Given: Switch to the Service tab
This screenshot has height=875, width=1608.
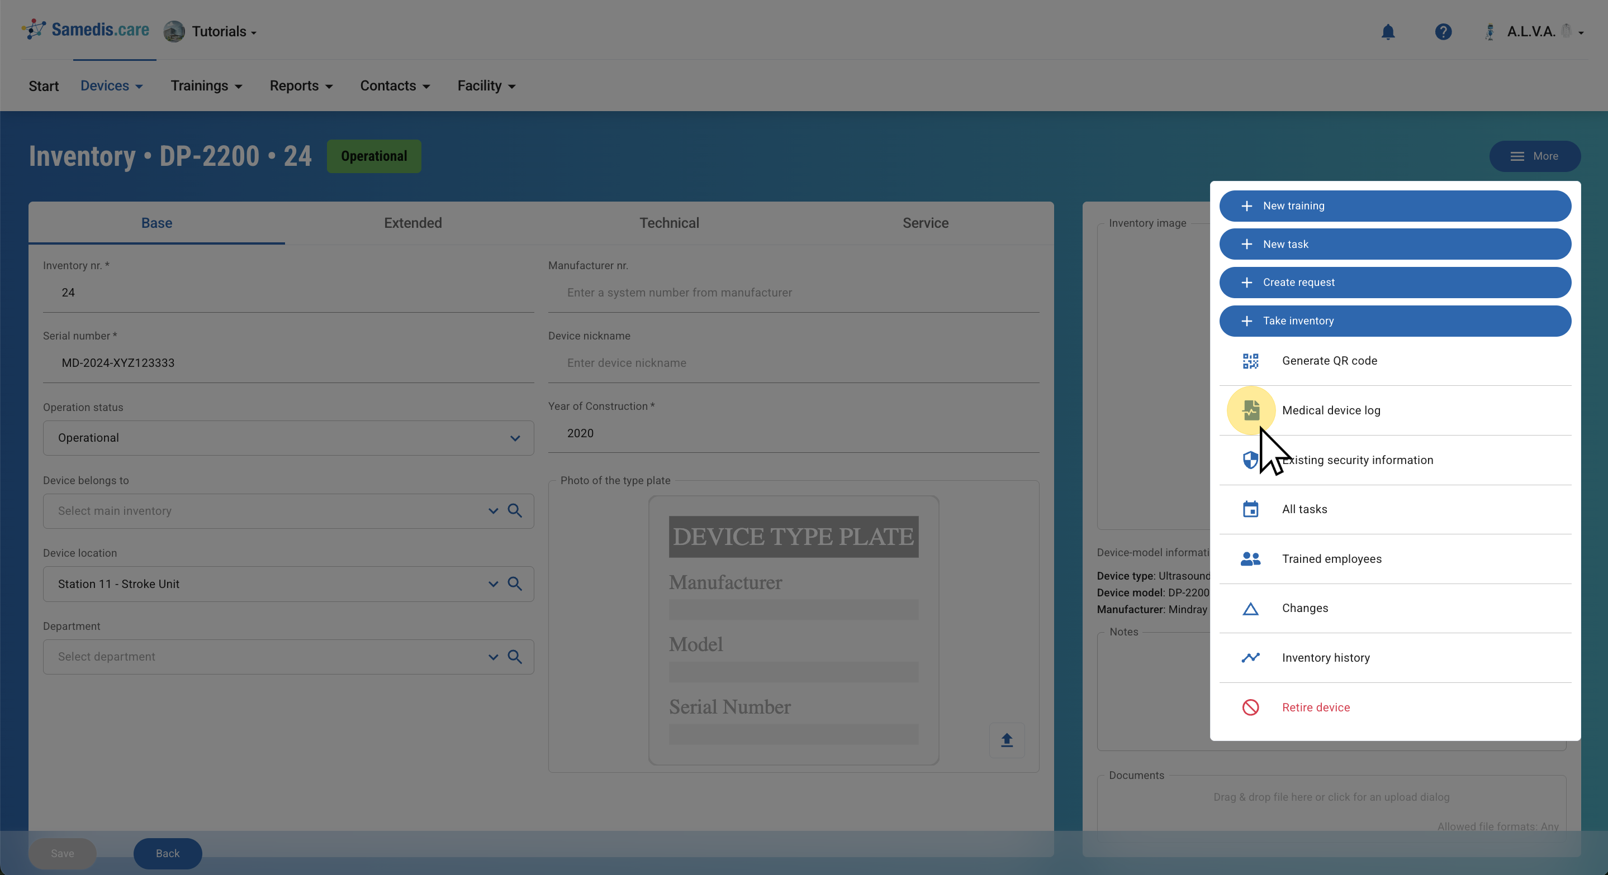Looking at the screenshot, I should point(925,223).
